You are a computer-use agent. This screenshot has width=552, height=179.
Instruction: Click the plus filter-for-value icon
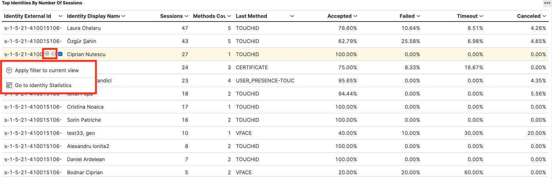[x=47, y=54]
